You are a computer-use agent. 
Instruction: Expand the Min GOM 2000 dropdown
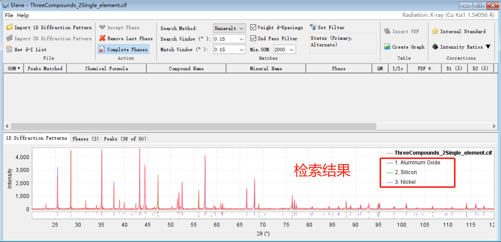pyautogui.click(x=292, y=50)
